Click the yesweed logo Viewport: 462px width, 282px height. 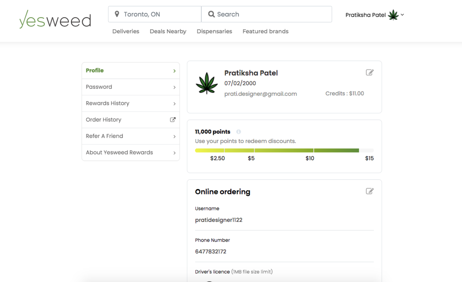pos(55,19)
